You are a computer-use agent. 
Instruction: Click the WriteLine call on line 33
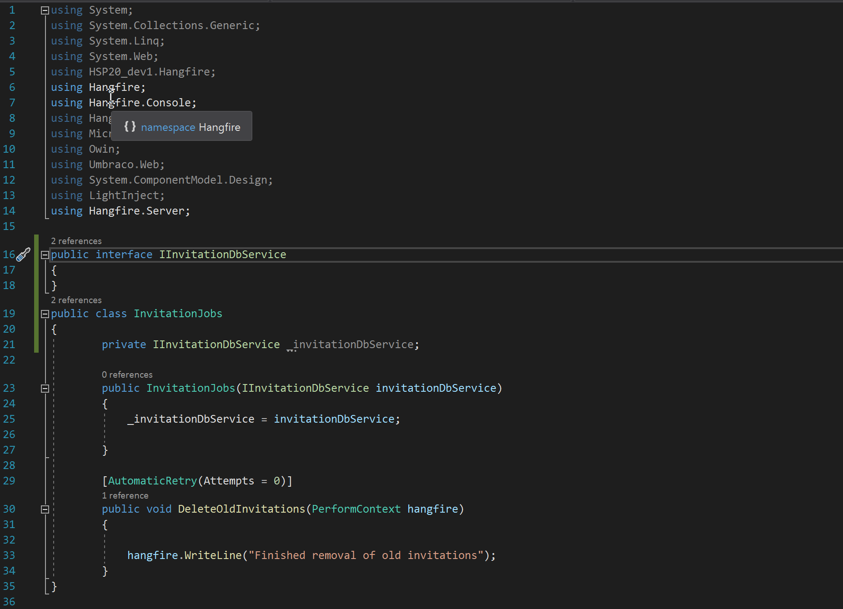213,555
